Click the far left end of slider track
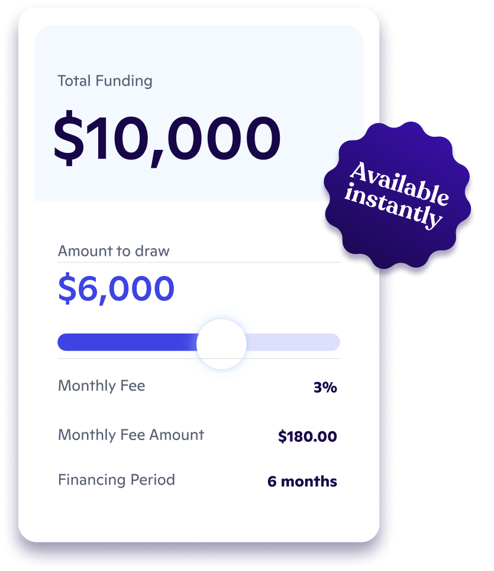Screen dimensions: 494x571 coord(63,342)
